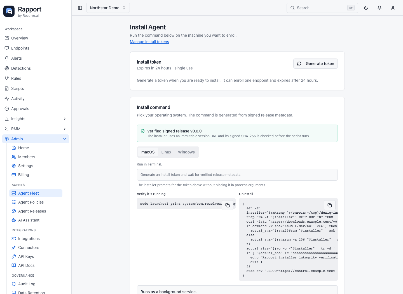Click the Scripts file icon
This screenshot has width=403, height=294.
point(7,88)
